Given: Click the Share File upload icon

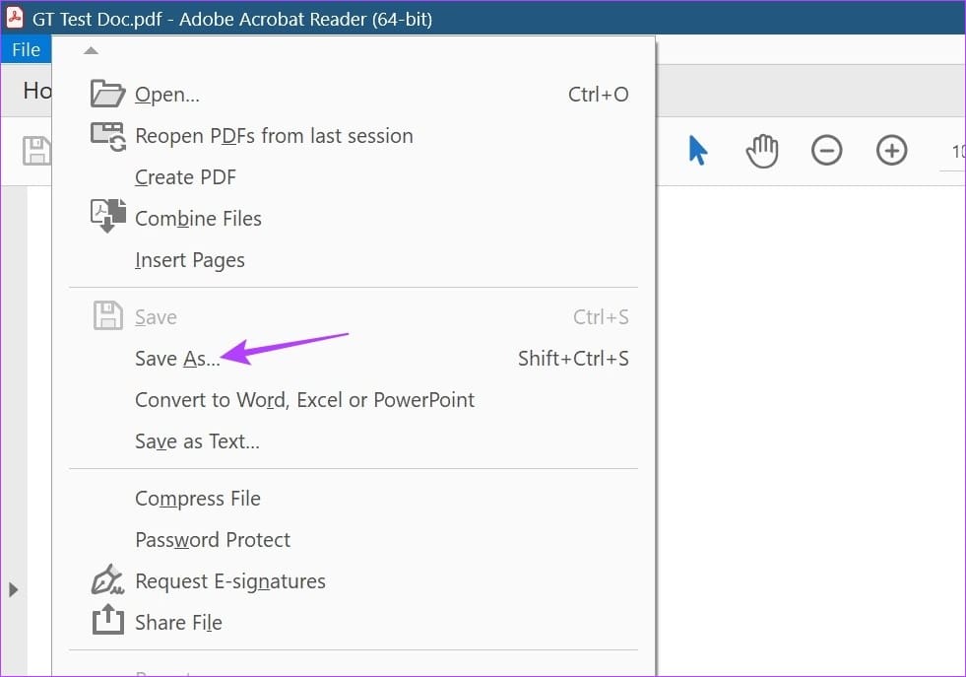Looking at the screenshot, I should [107, 619].
